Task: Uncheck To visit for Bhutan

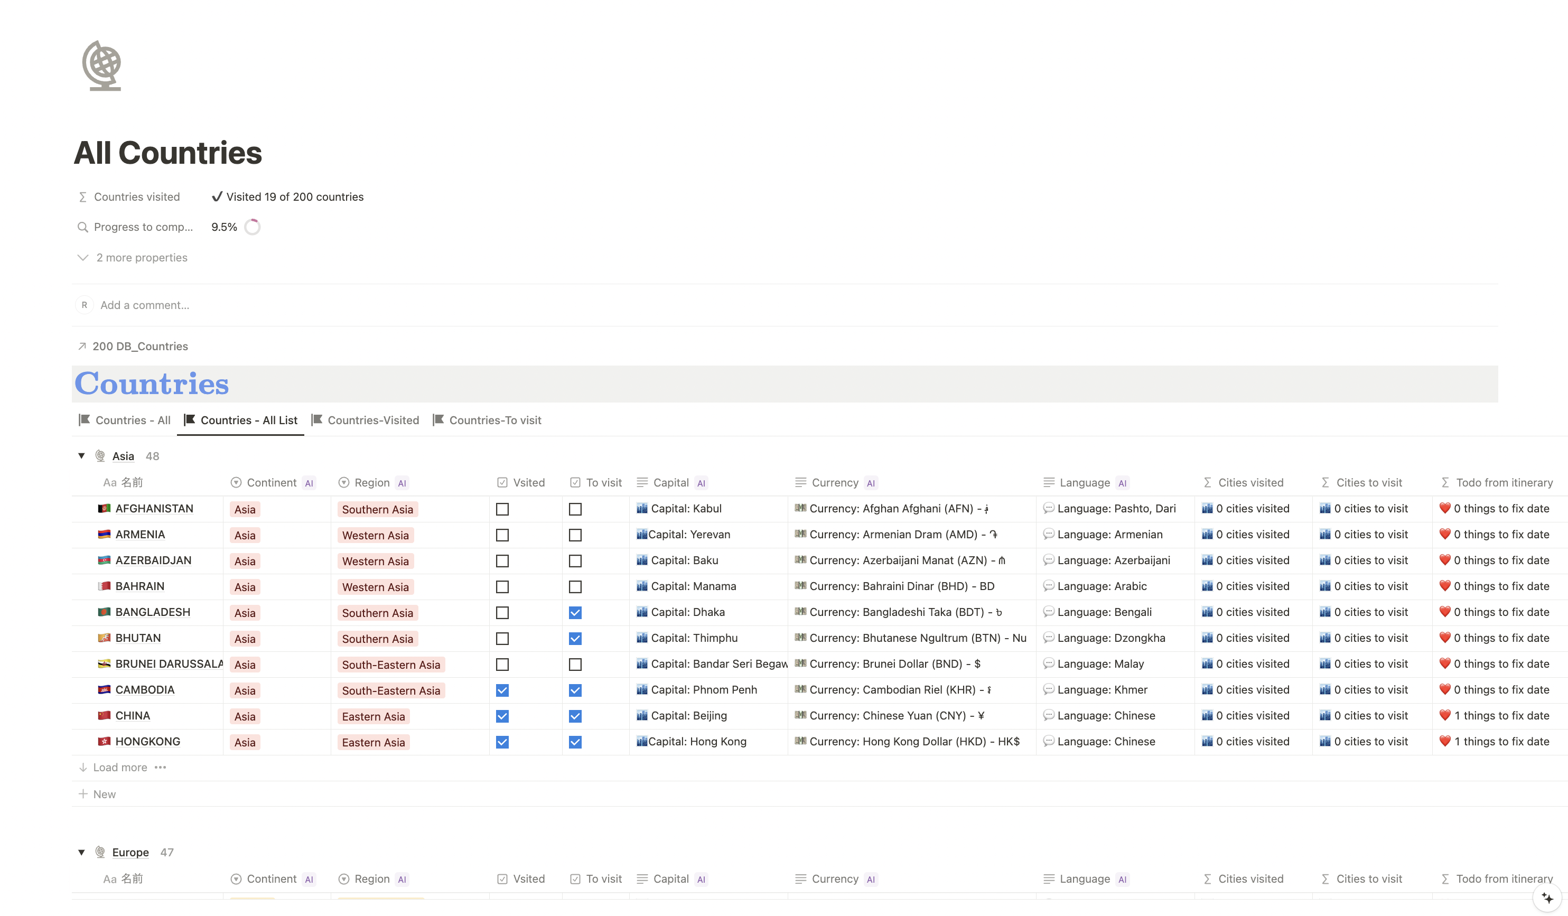Action: click(575, 639)
